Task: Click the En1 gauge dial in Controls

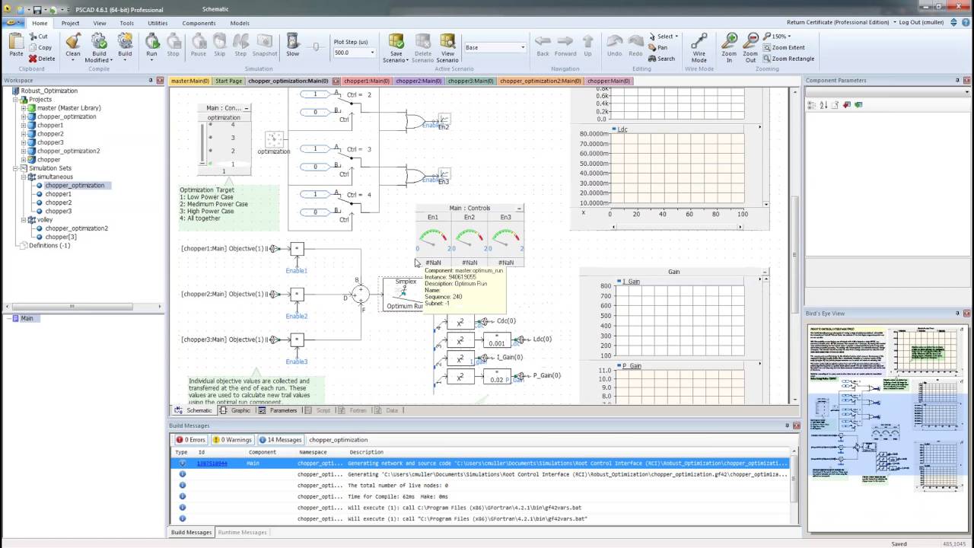Action: tap(433, 239)
